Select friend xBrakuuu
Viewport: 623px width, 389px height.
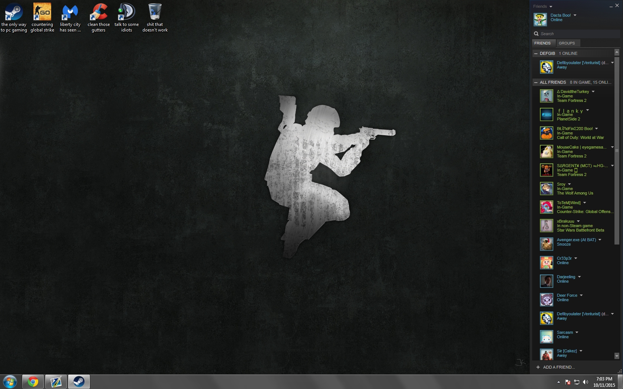(x=574, y=226)
